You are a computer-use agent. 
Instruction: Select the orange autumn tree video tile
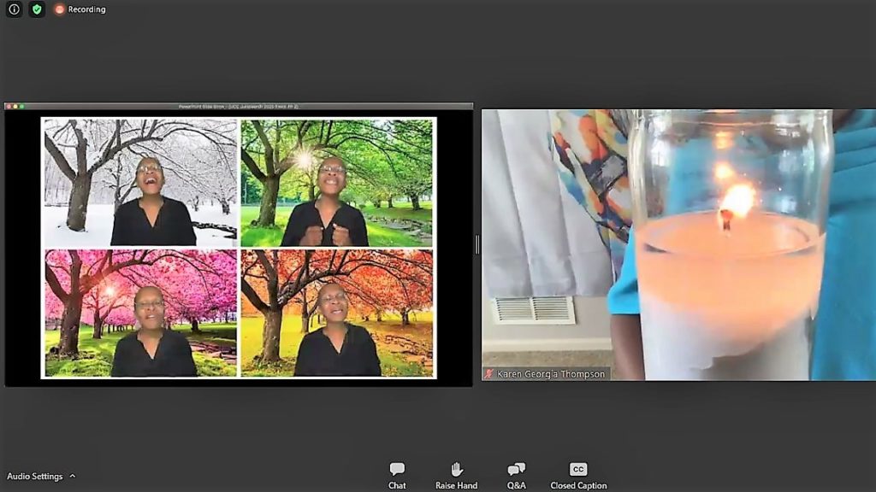(x=337, y=313)
